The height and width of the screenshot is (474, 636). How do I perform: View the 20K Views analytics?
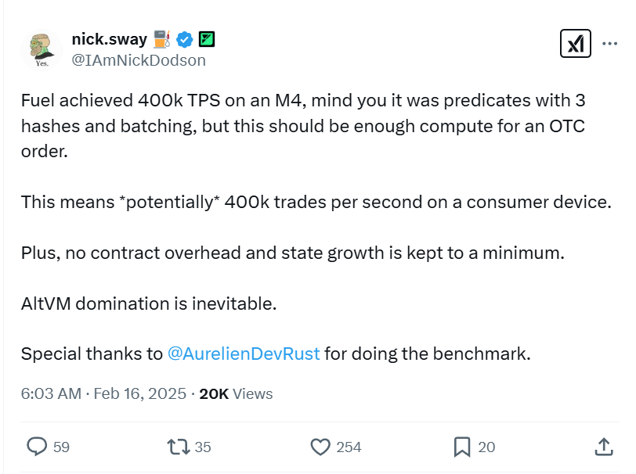click(x=236, y=393)
